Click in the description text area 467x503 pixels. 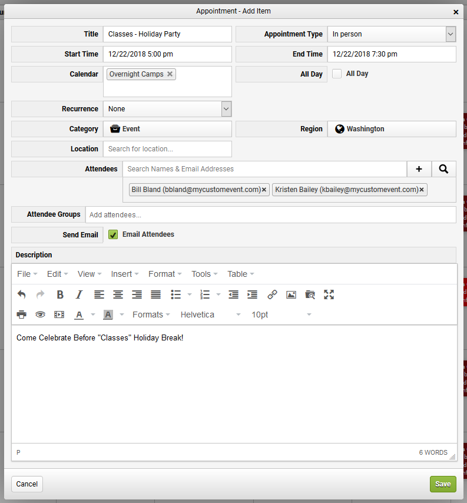pos(234,384)
